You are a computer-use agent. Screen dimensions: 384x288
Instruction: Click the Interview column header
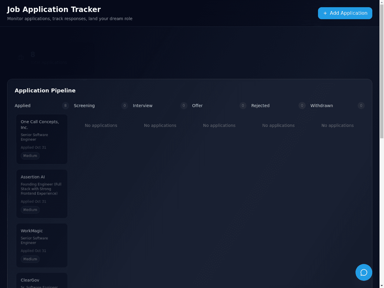(x=143, y=106)
